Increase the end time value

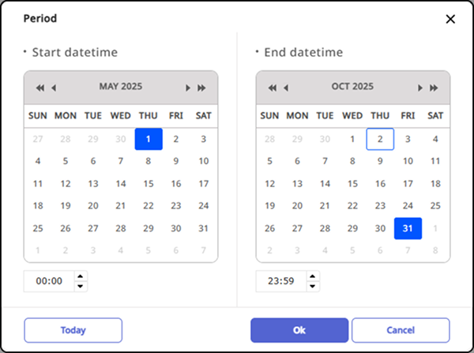[313, 276]
